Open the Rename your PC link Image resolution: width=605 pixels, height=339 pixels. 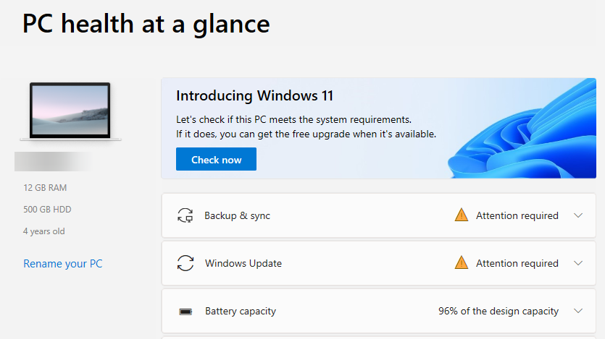pyautogui.click(x=63, y=264)
